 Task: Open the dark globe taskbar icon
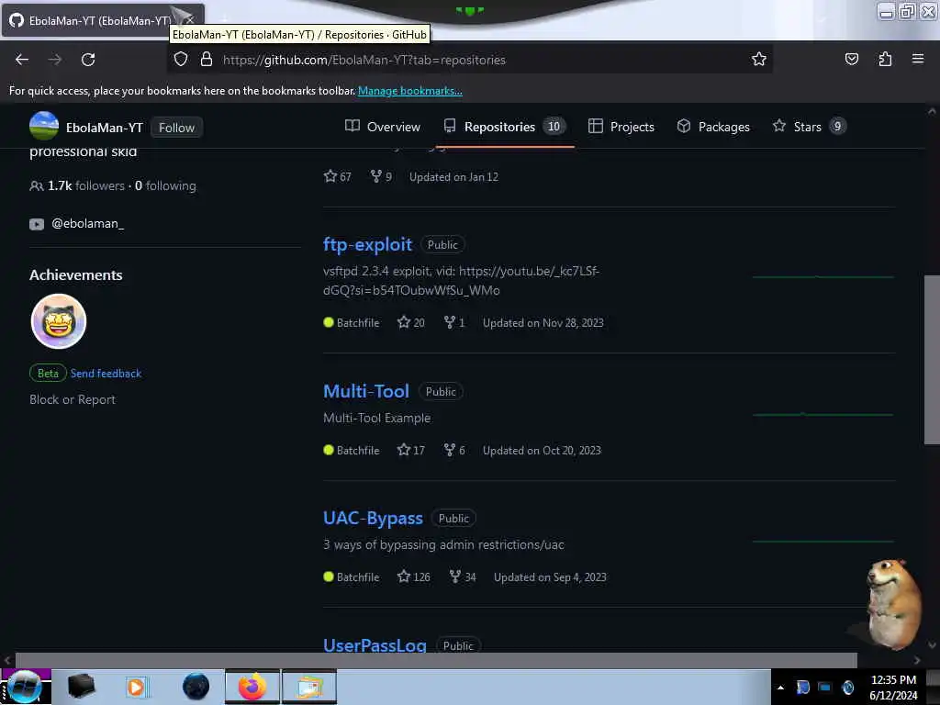click(196, 687)
